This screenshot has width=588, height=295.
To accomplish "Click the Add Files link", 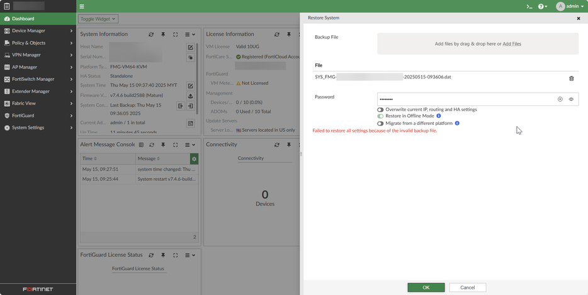I will (512, 44).
